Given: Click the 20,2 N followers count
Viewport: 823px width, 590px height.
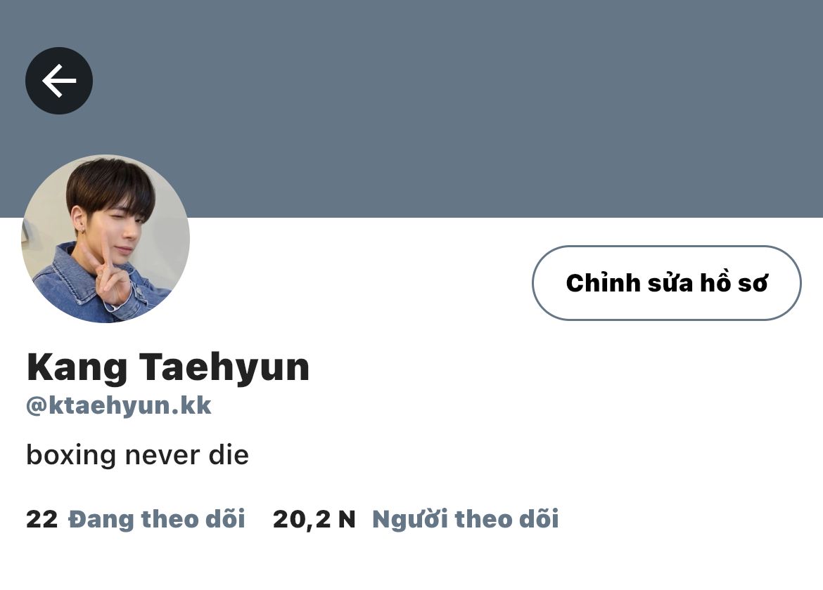Looking at the screenshot, I should (314, 519).
